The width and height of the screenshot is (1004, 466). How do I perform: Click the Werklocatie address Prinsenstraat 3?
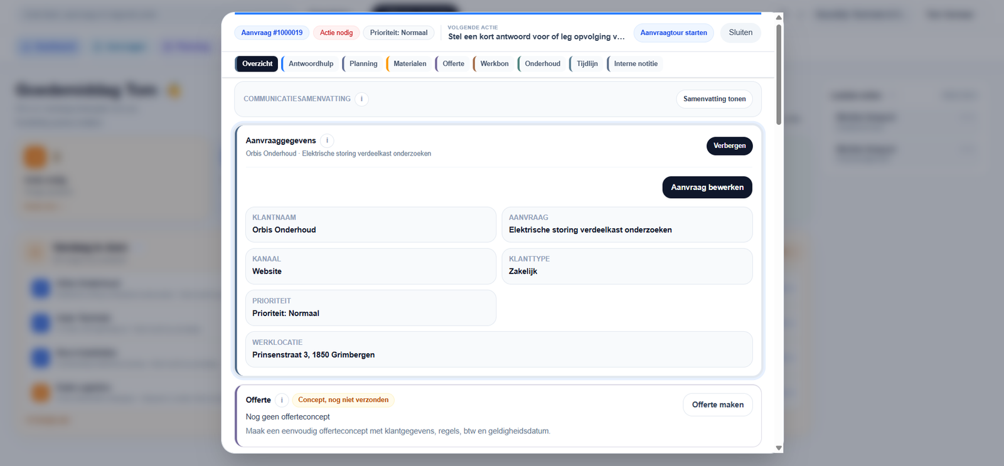pyautogui.click(x=313, y=355)
